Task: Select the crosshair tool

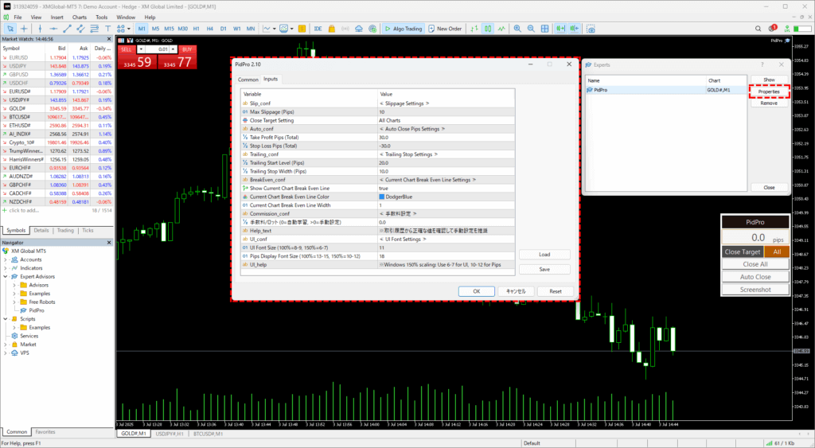Action: [24, 29]
